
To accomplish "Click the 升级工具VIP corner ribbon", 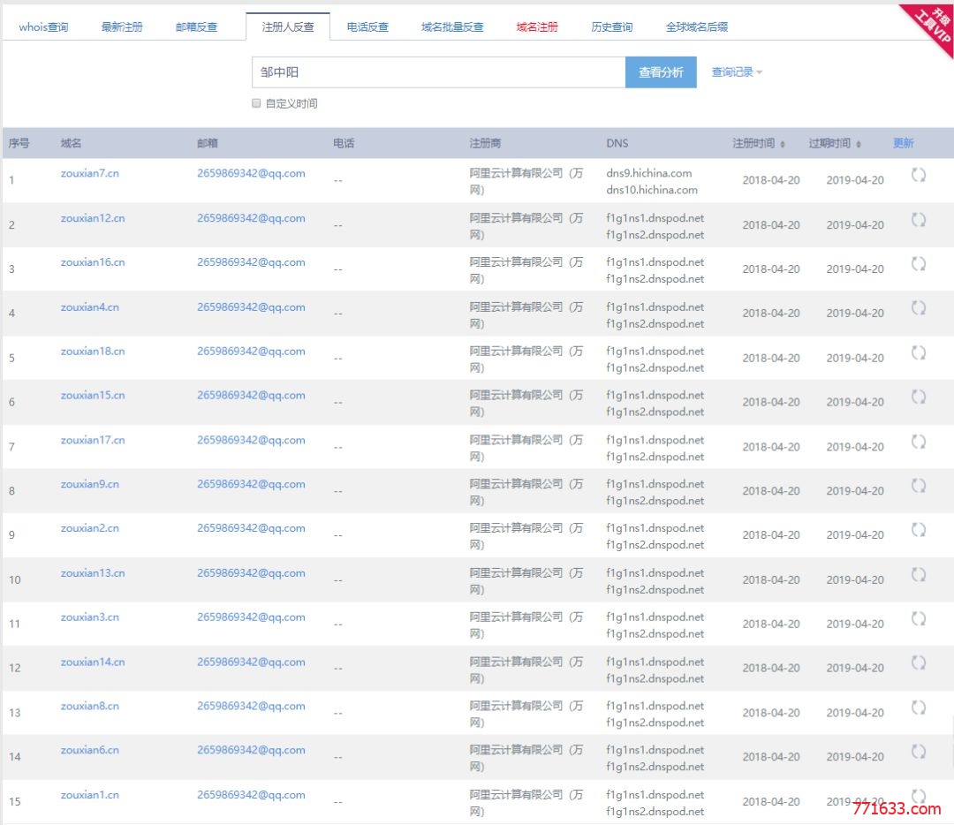I will pos(934,23).
